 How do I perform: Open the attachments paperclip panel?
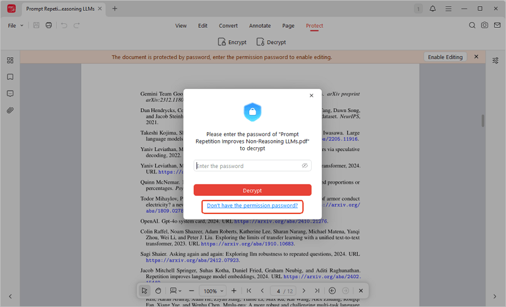10,110
